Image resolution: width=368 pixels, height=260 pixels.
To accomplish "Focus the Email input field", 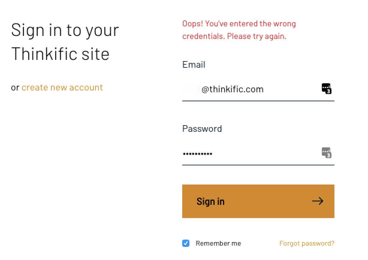I will coord(258,89).
